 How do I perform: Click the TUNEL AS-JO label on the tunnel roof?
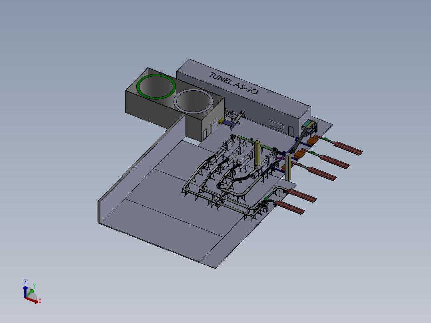point(234,83)
